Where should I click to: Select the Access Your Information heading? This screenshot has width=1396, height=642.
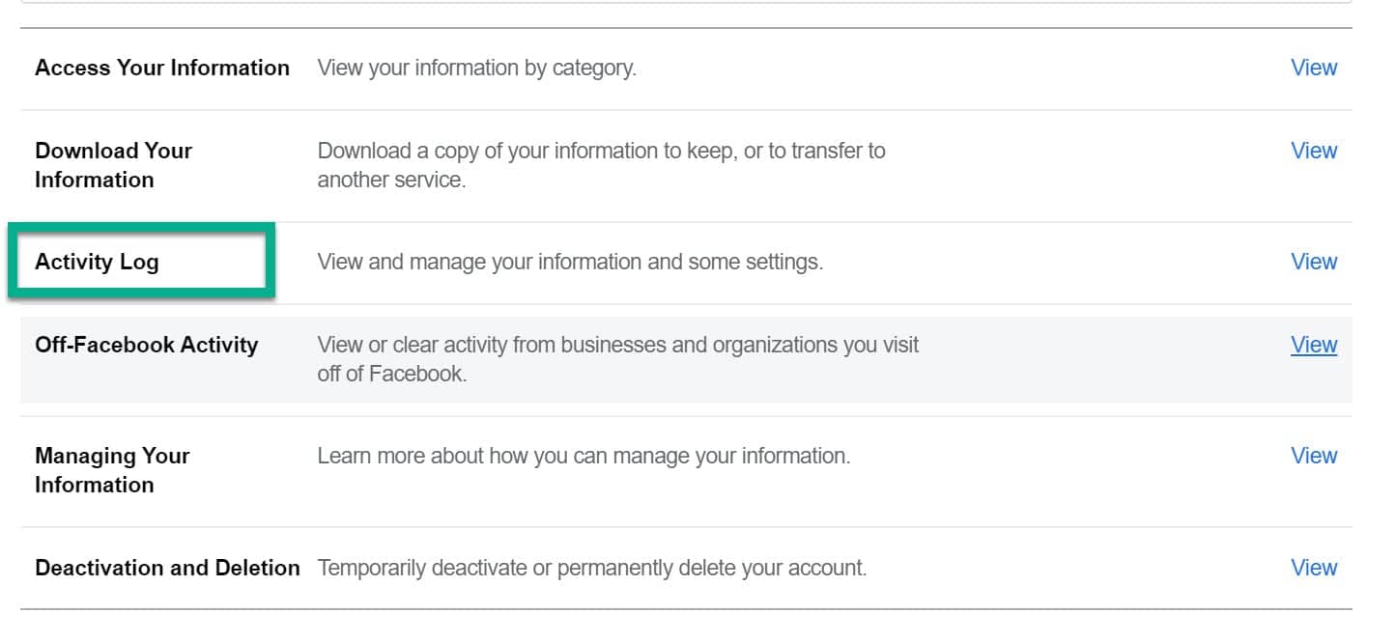tap(162, 68)
